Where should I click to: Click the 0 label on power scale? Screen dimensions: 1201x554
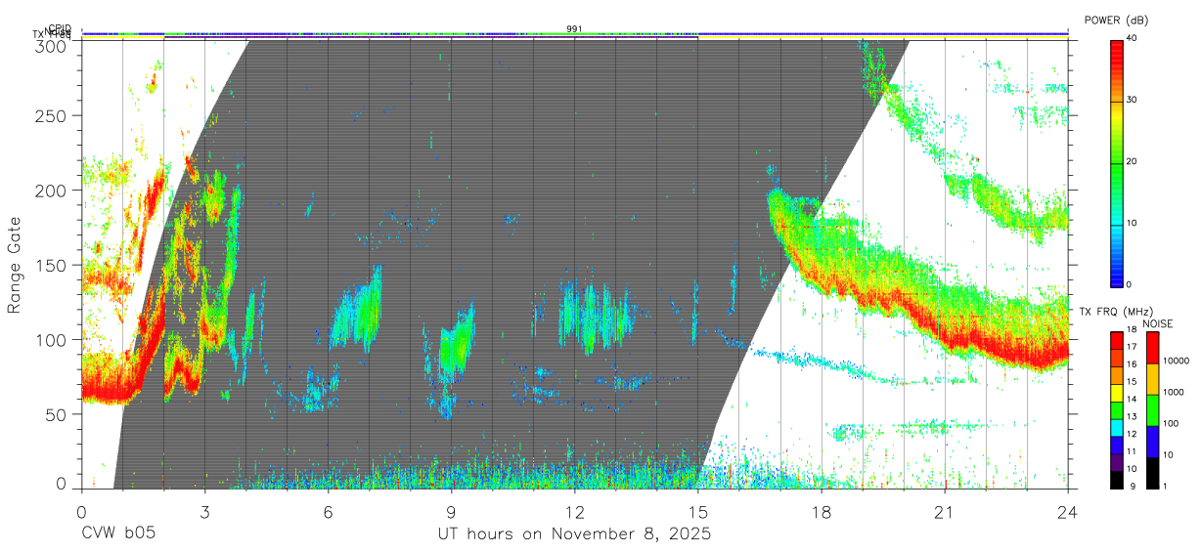(1130, 284)
